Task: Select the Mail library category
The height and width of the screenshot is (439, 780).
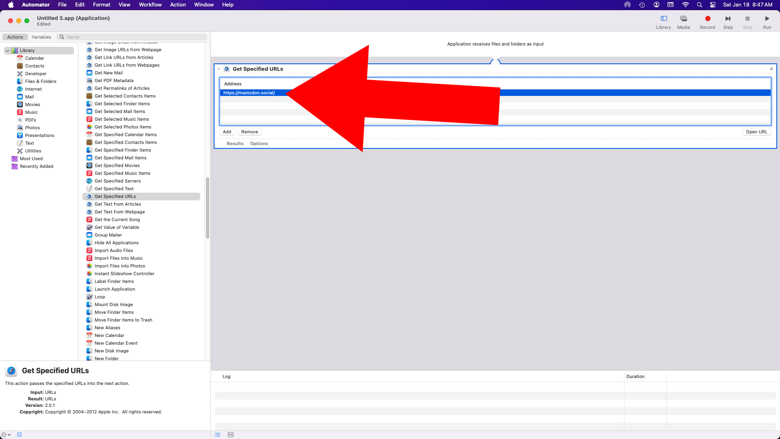Action: point(29,97)
